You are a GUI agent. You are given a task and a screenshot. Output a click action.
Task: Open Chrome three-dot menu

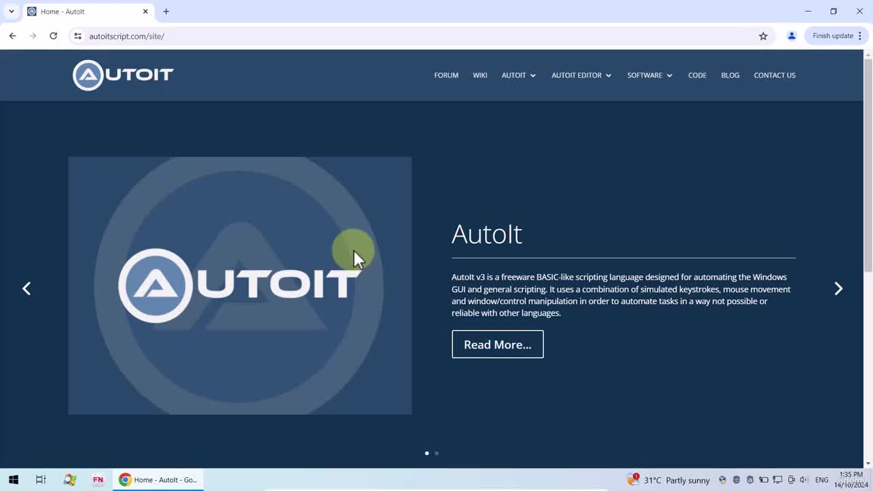click(860, 35)
